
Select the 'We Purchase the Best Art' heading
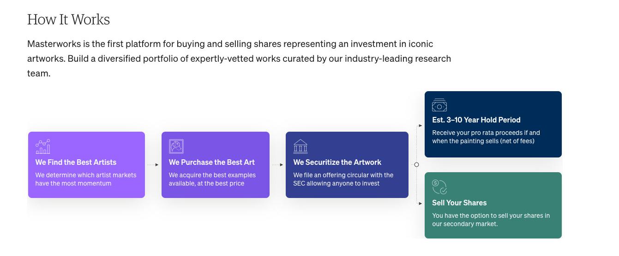pos(211,162)
